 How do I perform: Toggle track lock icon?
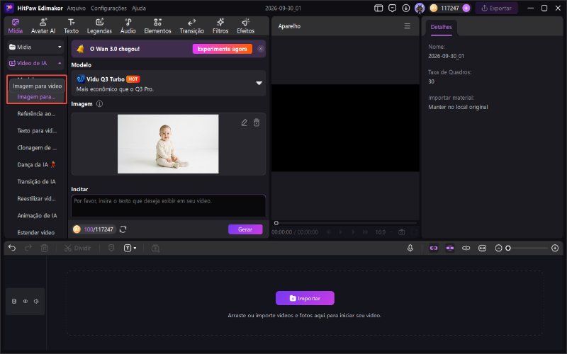point(14,302)
